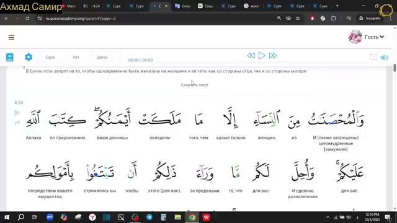The image size is (397, 223).
Task: Click the Arabic word above 'чтобы'
Action: point(132,170)
